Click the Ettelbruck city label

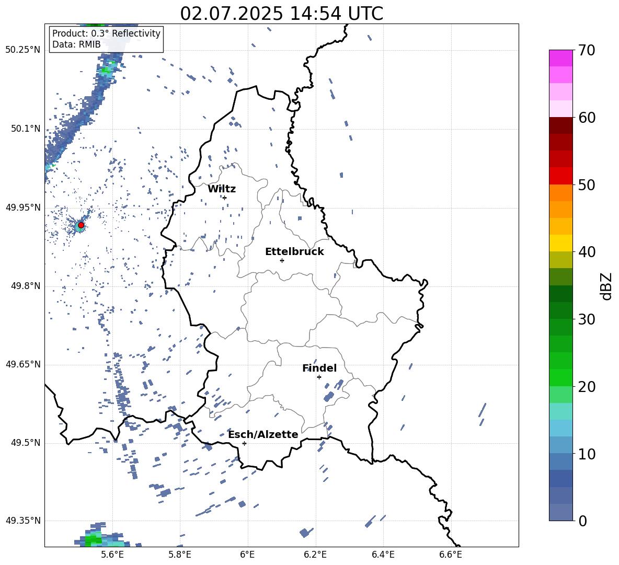294,252
